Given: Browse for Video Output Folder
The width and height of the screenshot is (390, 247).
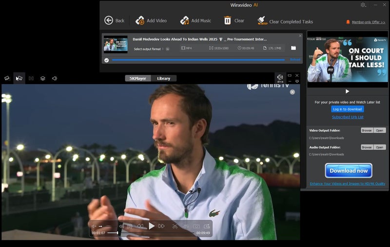Looking at the screenshot, I should click(x=367, y=130).
